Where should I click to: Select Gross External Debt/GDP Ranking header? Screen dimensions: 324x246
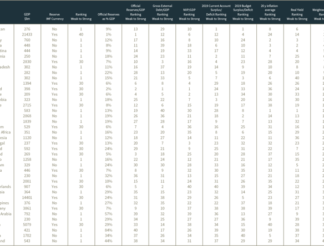[x=163, y=12]
